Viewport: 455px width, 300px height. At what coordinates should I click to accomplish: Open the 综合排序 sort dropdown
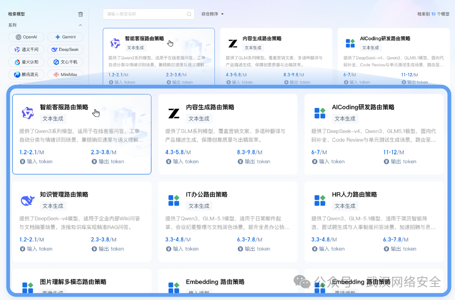coord(212,14)
